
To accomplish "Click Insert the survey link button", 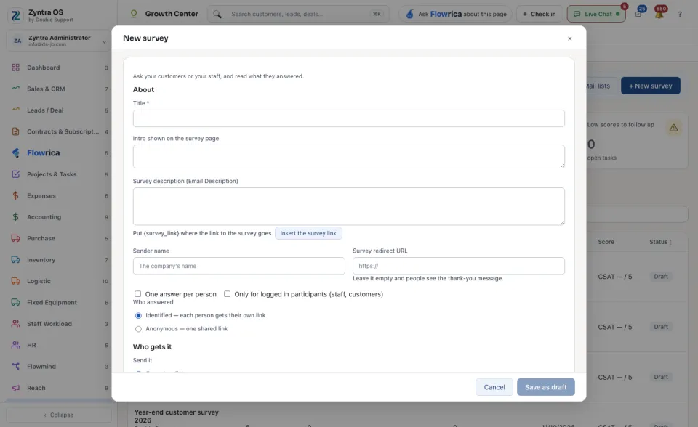I will click(308, 233).
